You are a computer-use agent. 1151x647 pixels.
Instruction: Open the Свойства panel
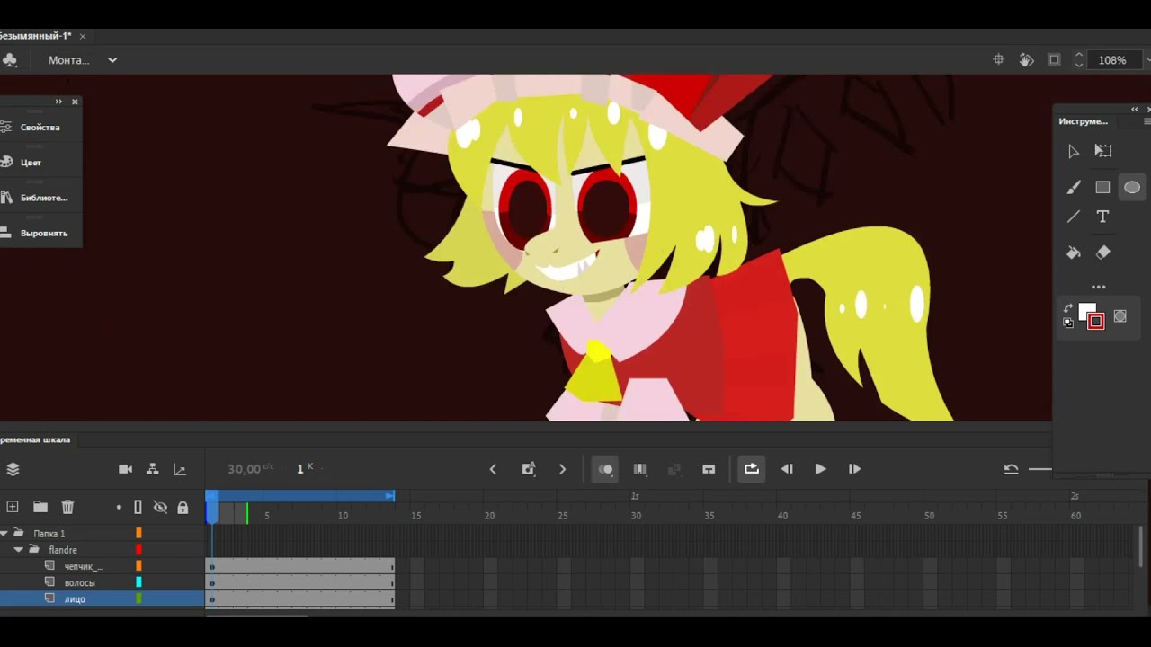tap(40, 128)
